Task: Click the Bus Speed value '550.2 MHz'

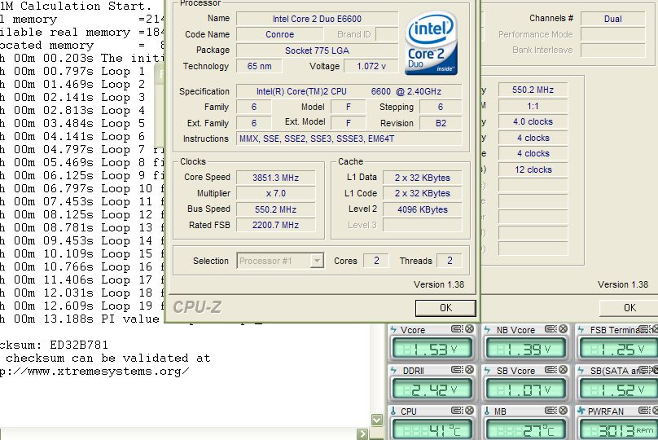Action: [276, 209]
